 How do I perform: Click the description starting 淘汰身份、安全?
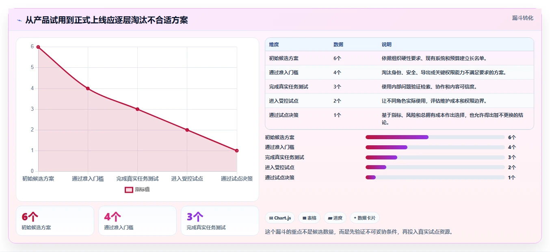pos(444,73)
